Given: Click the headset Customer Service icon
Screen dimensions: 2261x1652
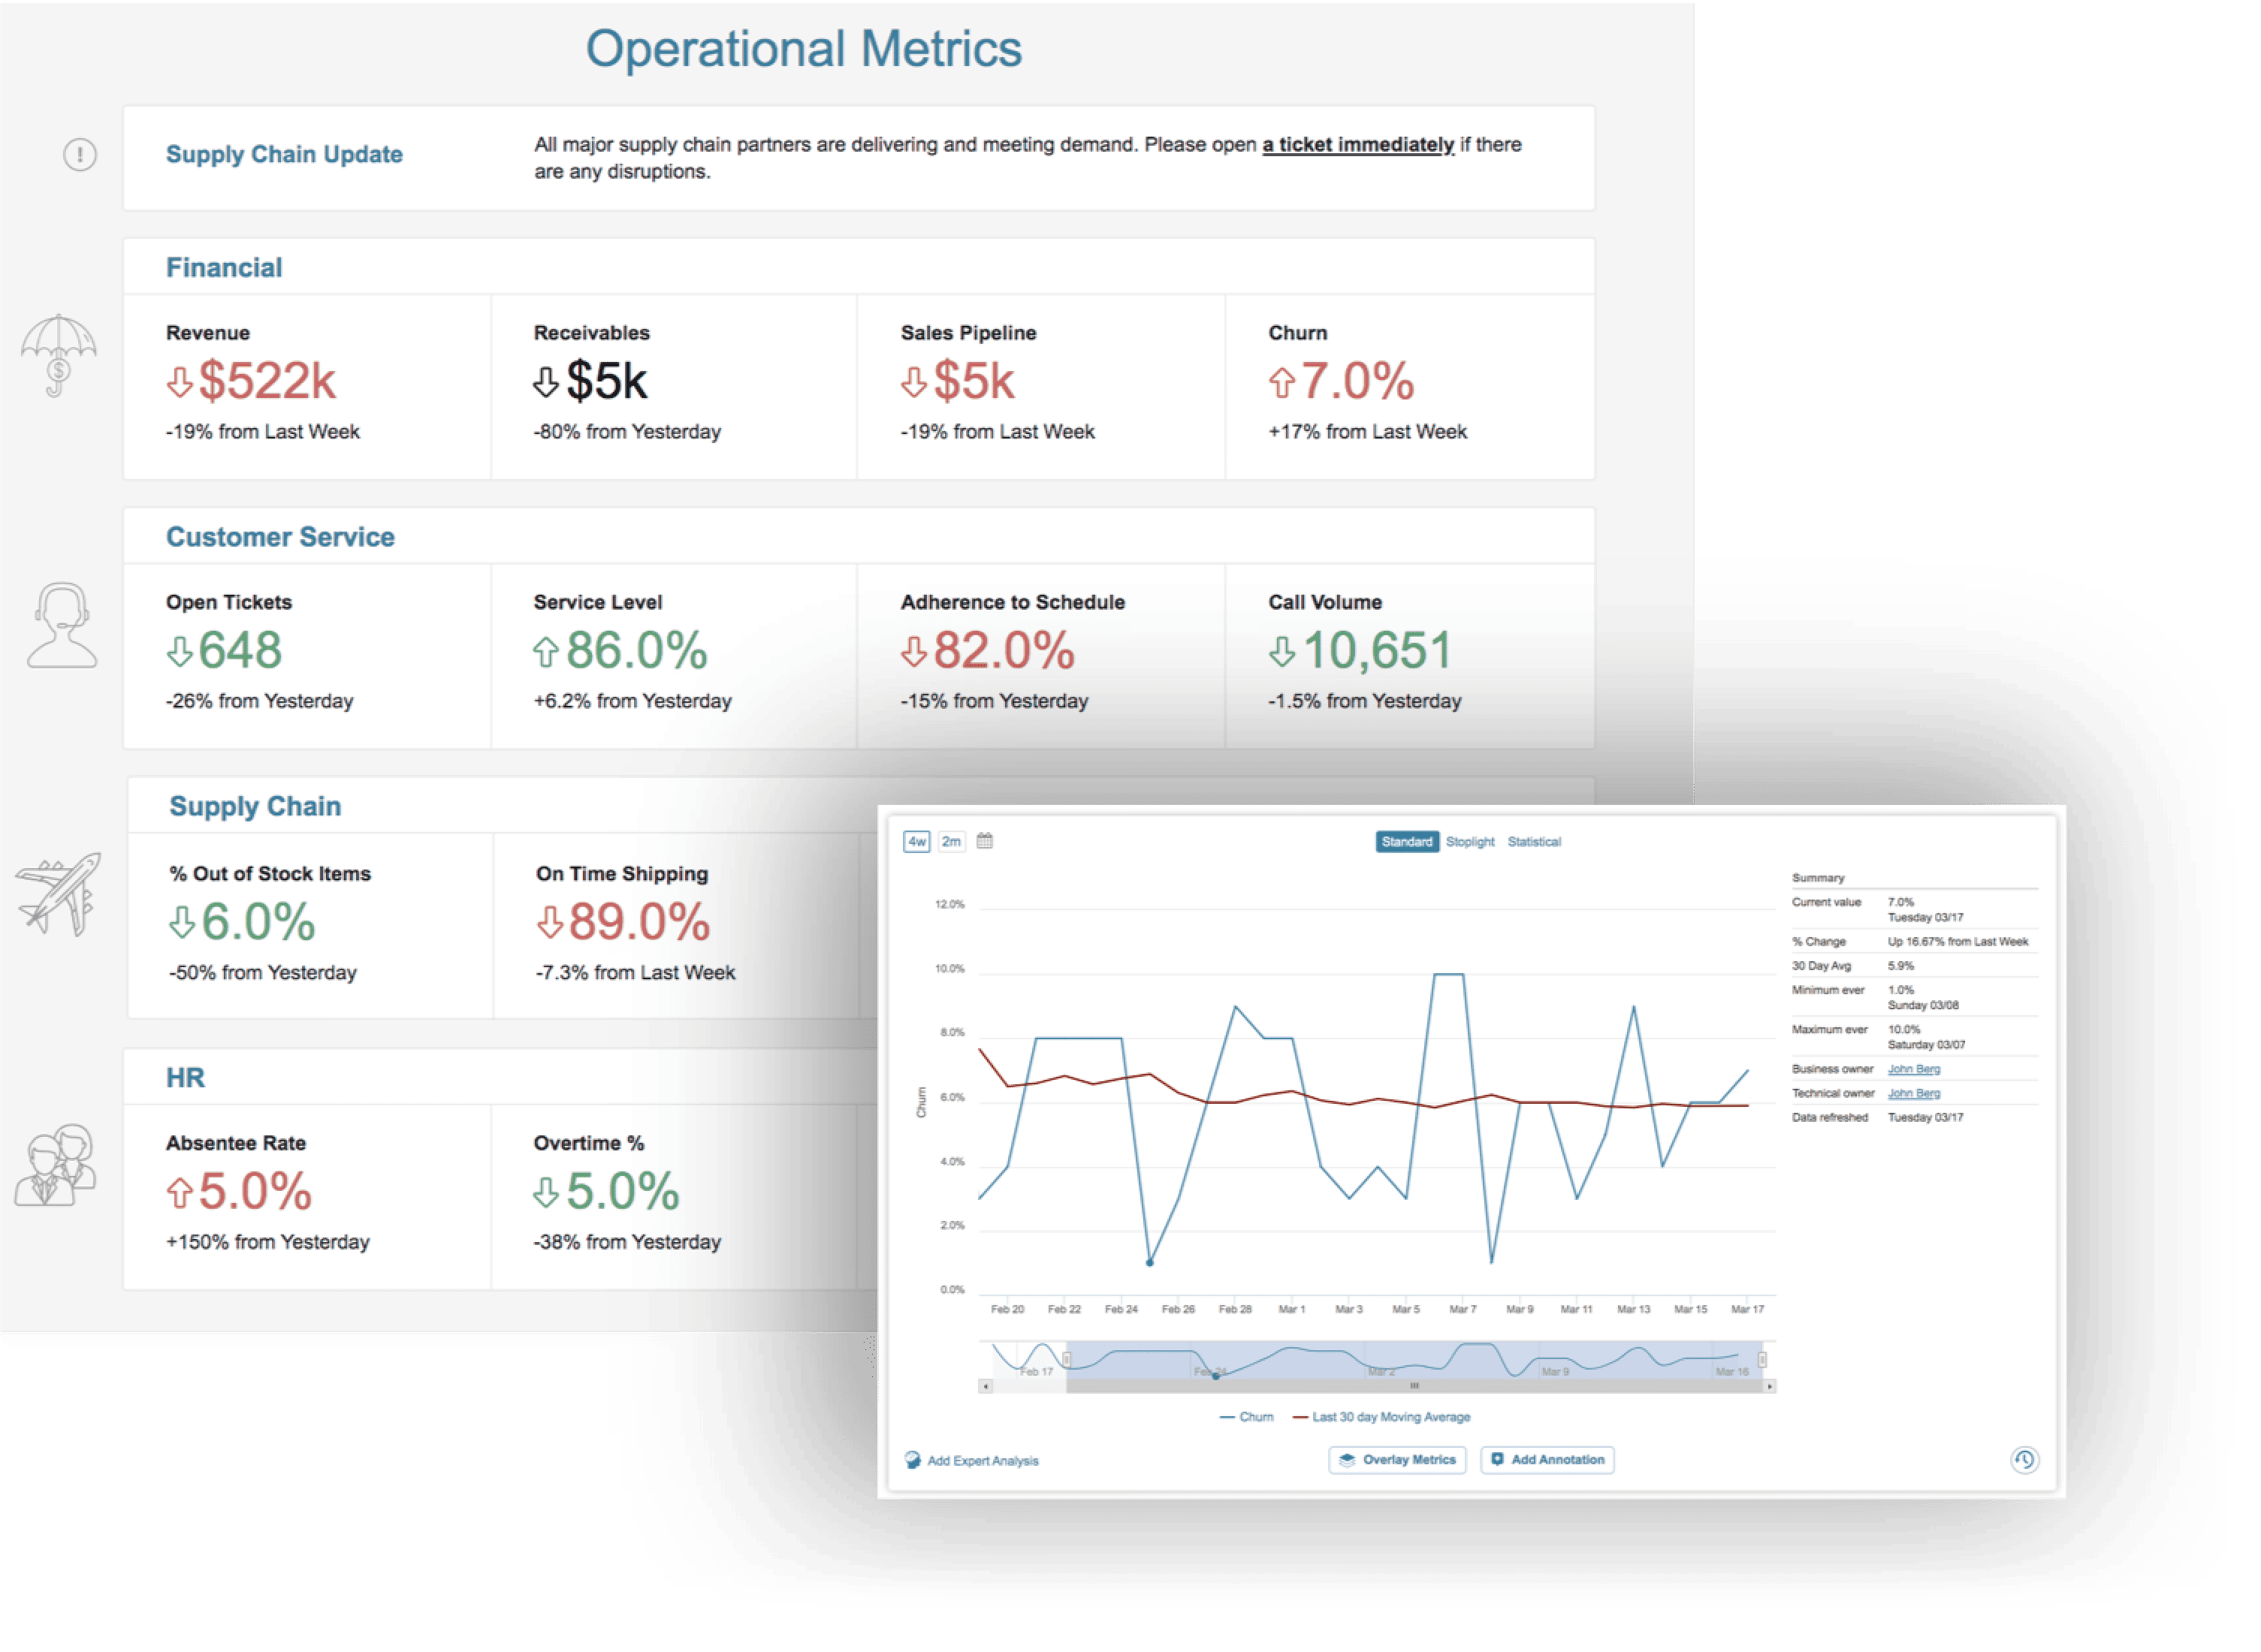Looking at the screenshot, I should pyautogui.click(x=62, y=624).
